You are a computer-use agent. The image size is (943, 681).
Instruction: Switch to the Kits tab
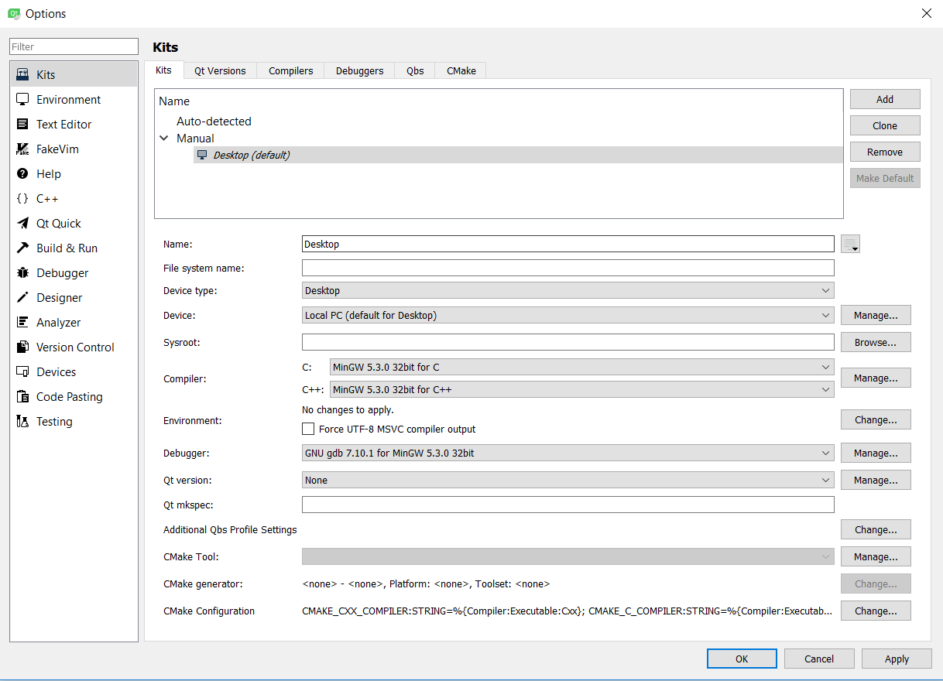tap(164, 70)
